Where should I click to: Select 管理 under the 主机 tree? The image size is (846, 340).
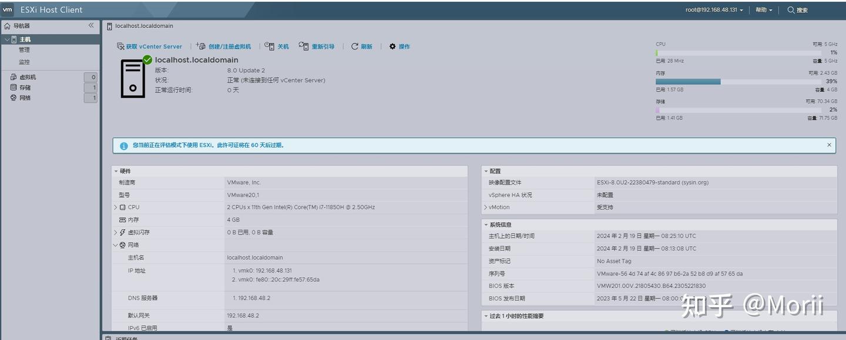click(24, 50)
